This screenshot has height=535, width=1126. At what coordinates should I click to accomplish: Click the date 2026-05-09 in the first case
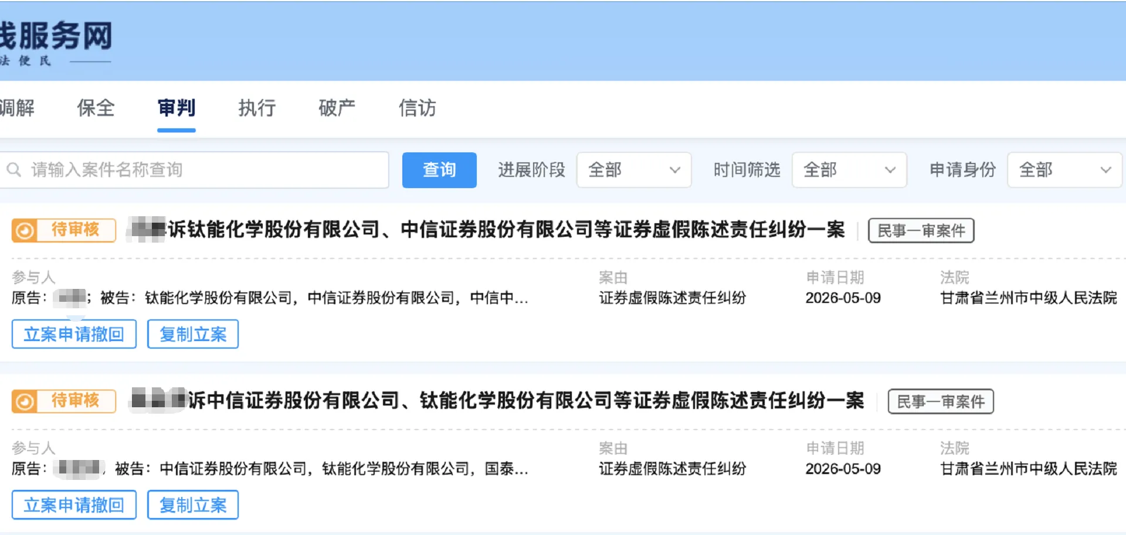[x=843, y=298]
